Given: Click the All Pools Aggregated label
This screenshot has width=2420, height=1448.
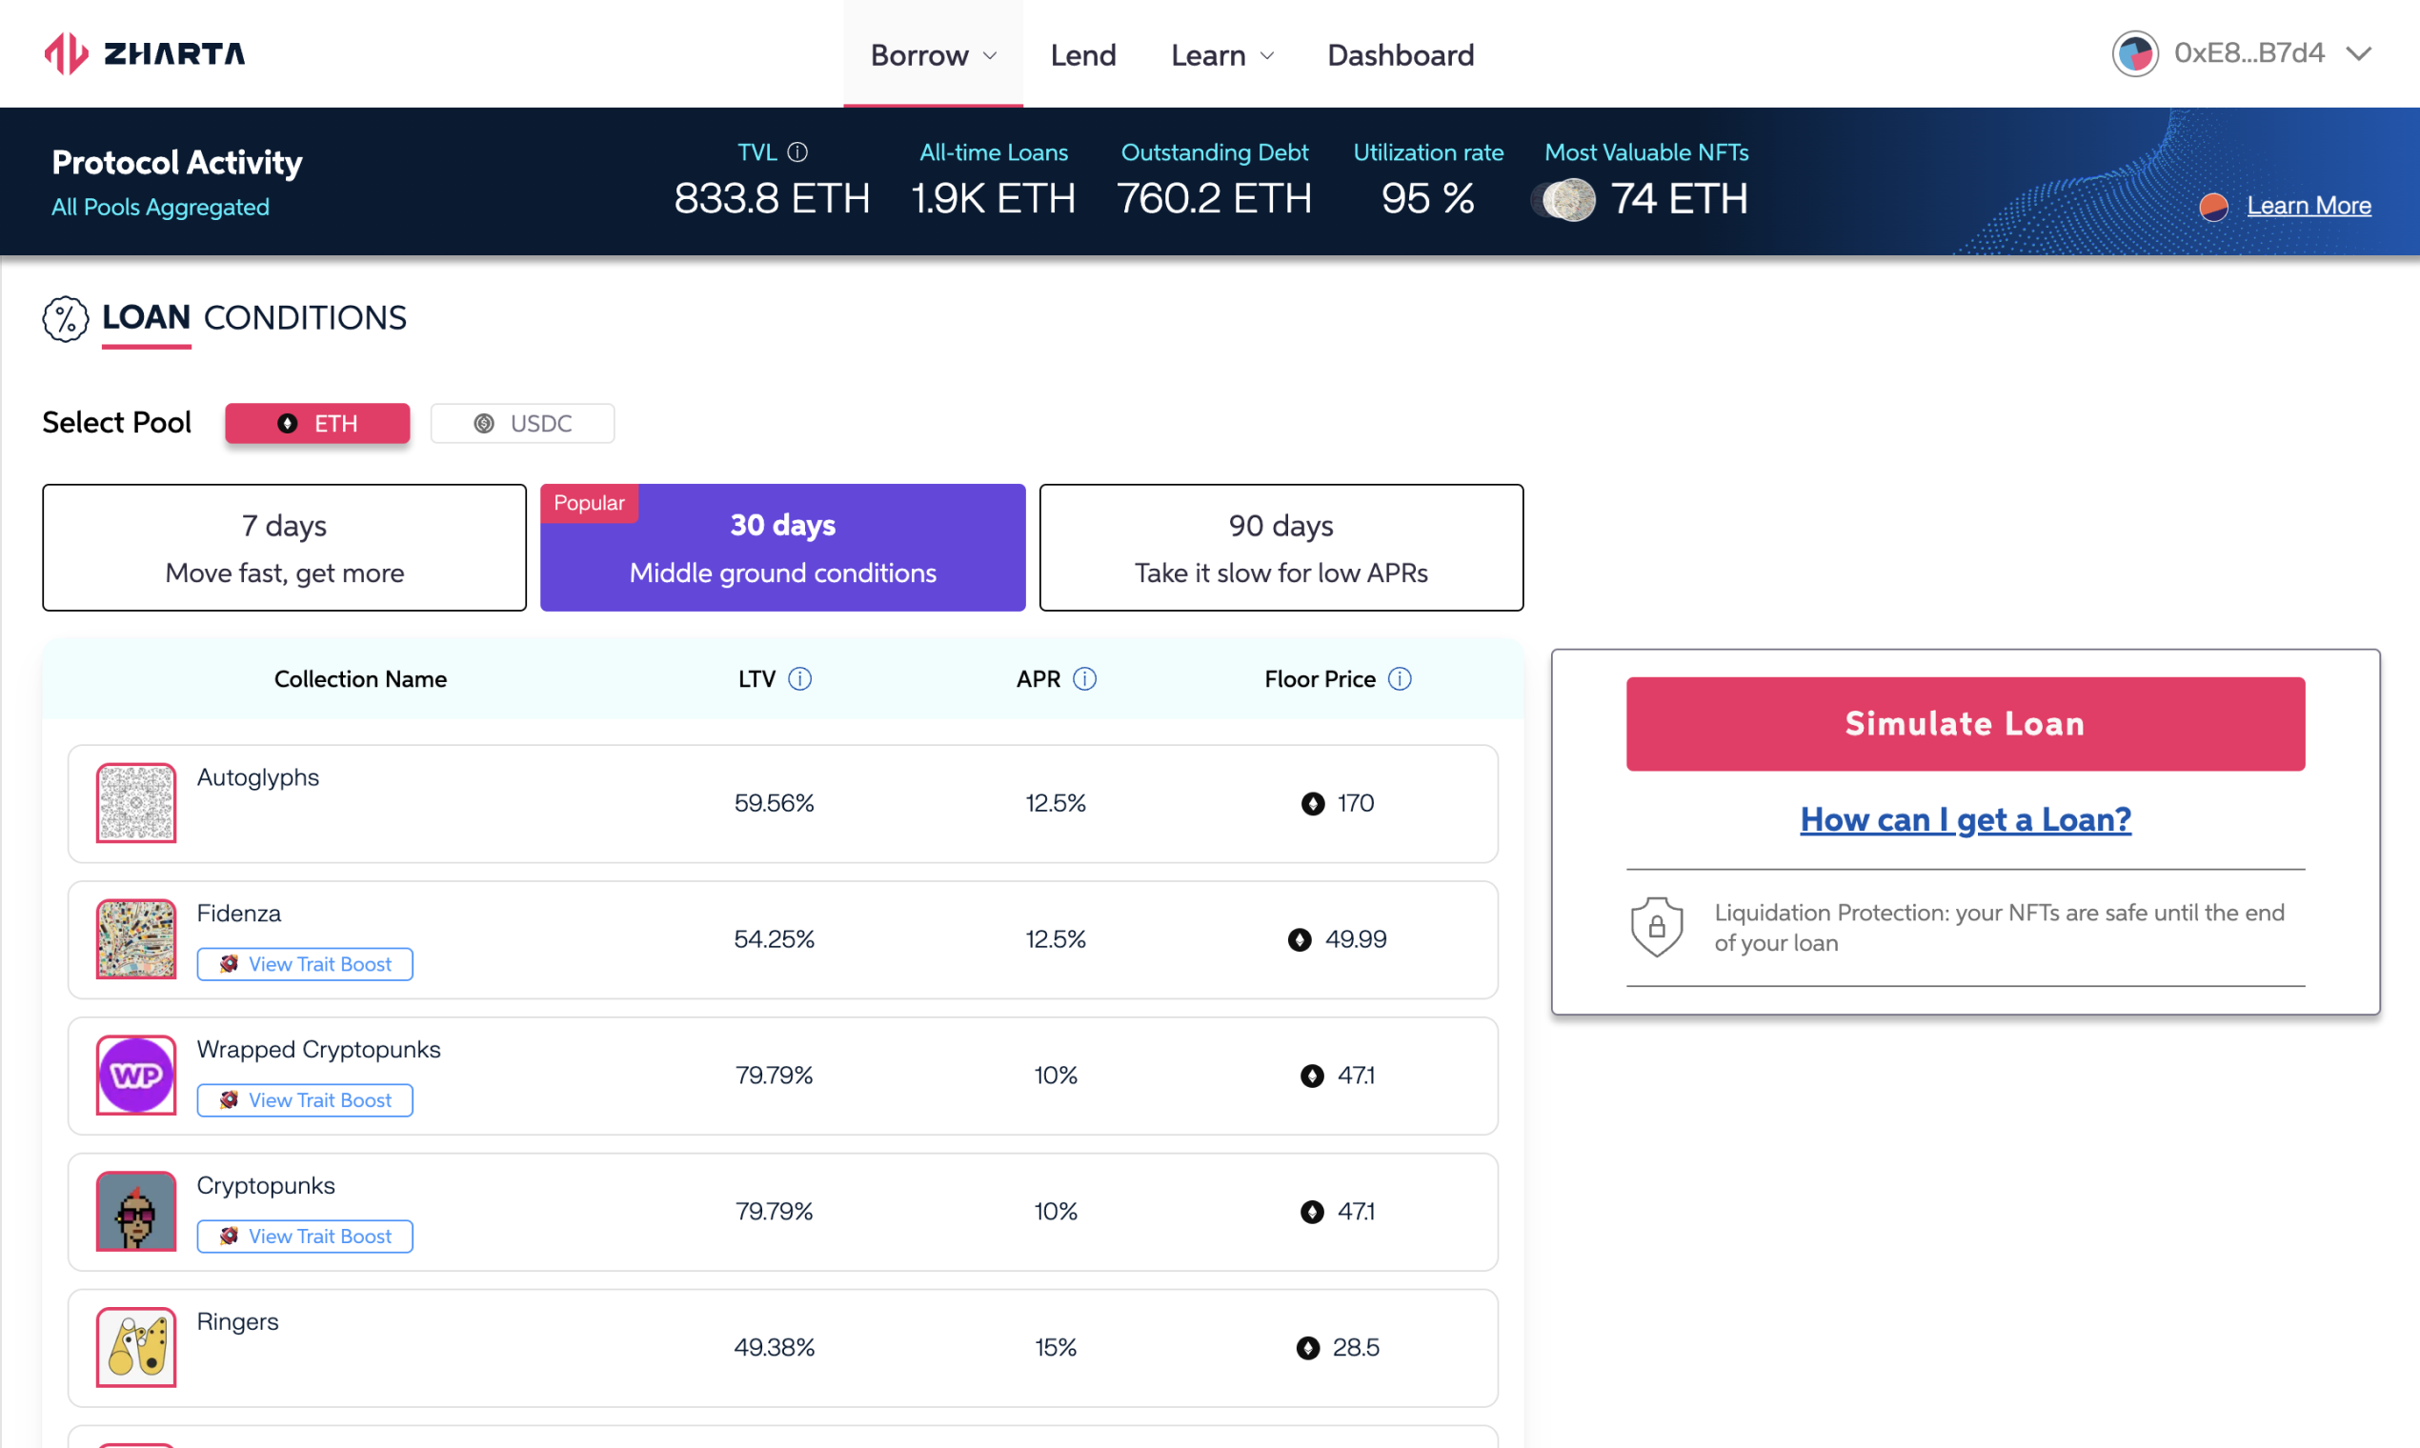Looking at the screenshot, I should click(160, 207).
